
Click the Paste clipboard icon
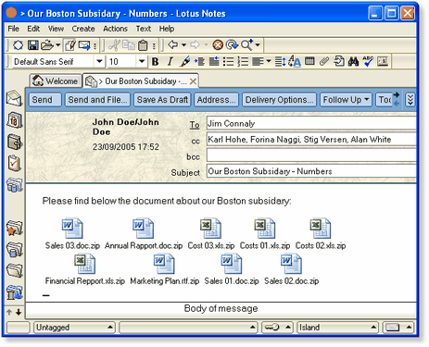(143, 45)
